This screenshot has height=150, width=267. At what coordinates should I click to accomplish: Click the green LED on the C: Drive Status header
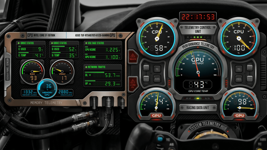click(x=19, y=43)
